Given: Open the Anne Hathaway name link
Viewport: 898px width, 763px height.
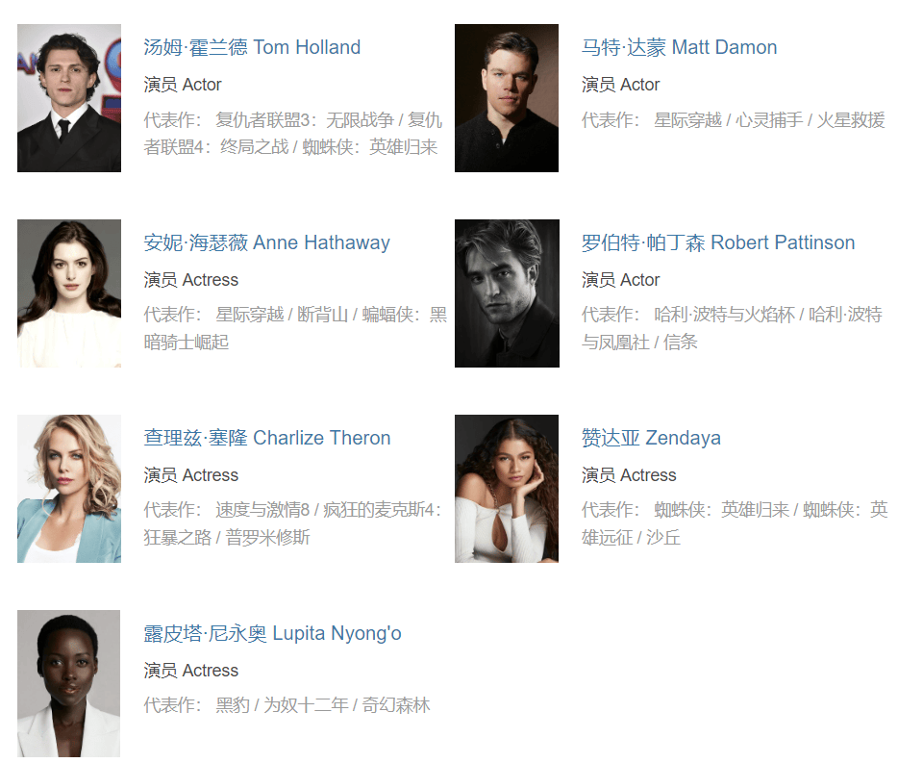Looking at the screenshot, I should [x=267, y=242].
